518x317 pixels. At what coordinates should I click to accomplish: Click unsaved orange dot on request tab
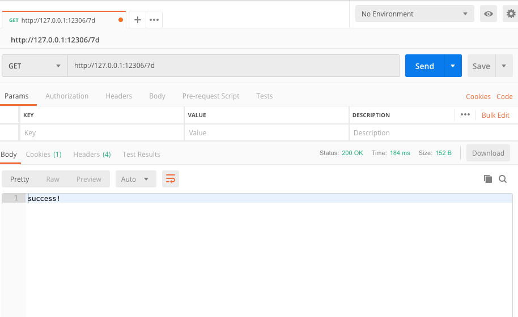[121, 20]
